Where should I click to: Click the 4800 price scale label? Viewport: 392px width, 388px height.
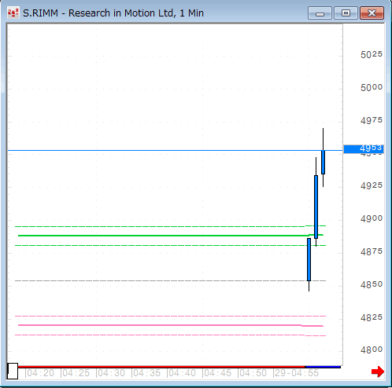(372, 350)
